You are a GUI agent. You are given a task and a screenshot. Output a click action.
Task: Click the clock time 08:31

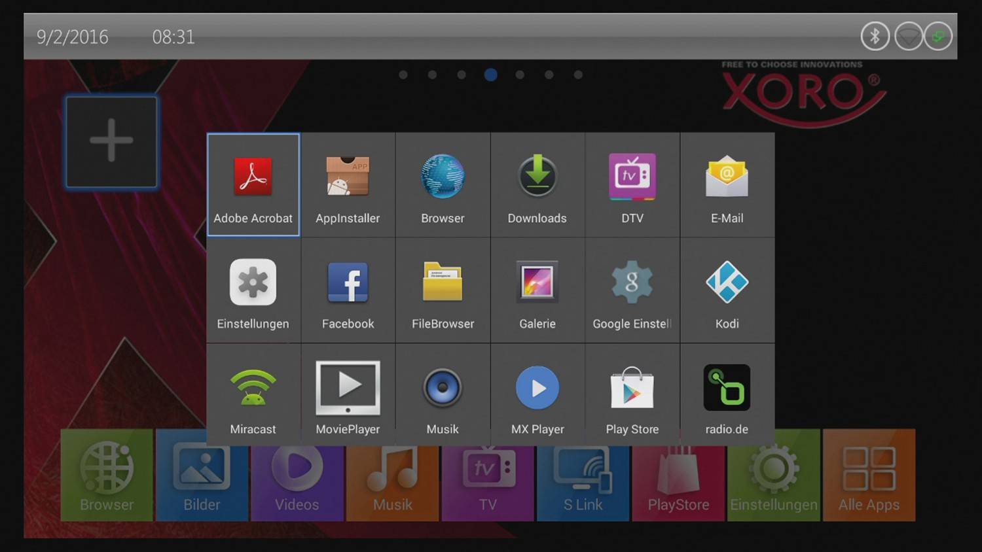click(x=173, y=37)
